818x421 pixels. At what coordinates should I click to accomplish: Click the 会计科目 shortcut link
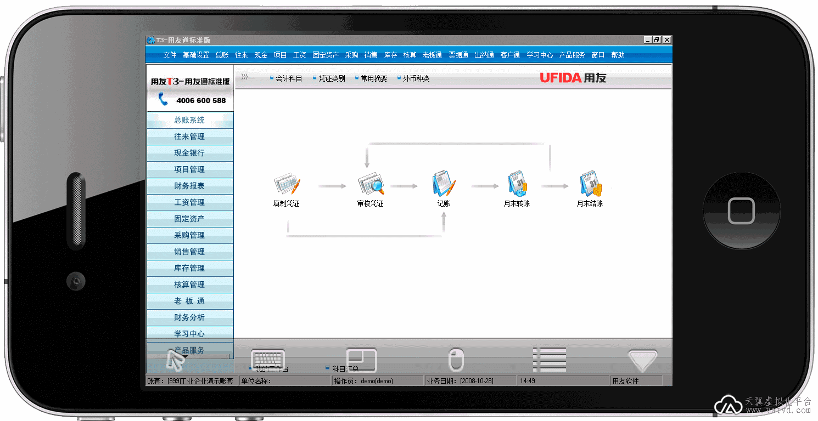click(x=286, y=78)
